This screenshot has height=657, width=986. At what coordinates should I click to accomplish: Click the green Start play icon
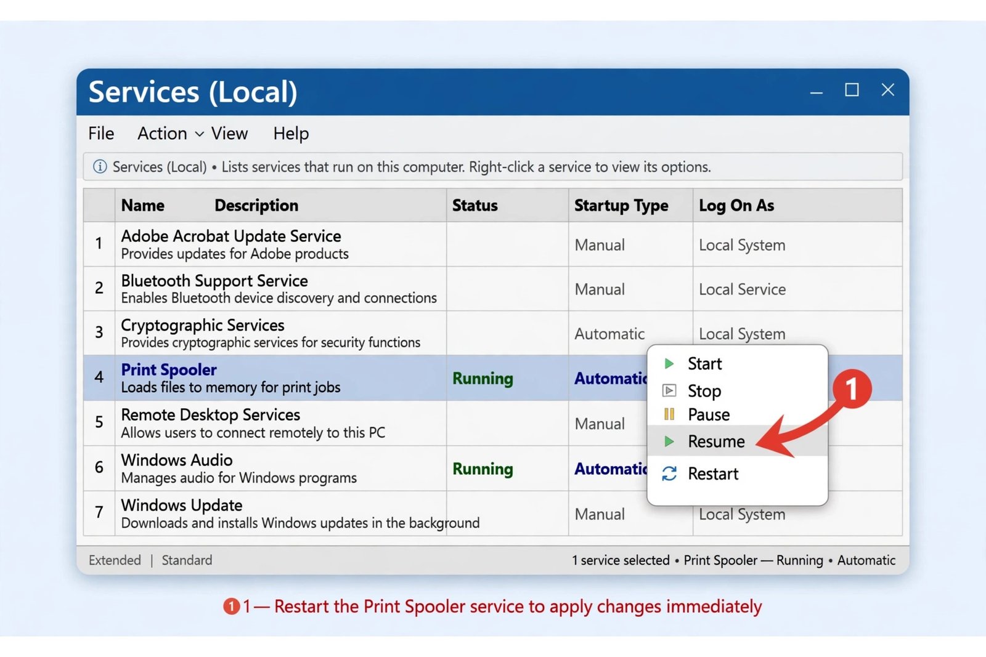pyautogui.click(x=669, y=364)
